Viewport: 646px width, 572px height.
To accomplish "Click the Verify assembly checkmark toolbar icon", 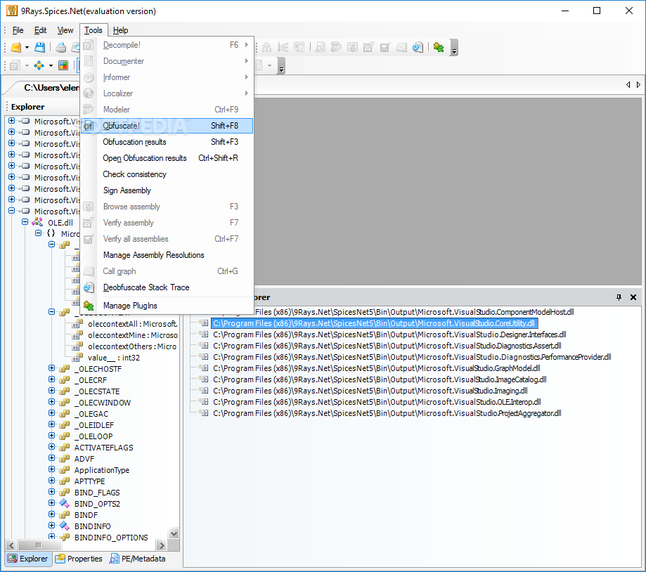I will coord(368,47).
